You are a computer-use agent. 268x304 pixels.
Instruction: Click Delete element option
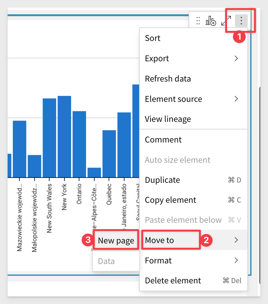pos(173,281)
